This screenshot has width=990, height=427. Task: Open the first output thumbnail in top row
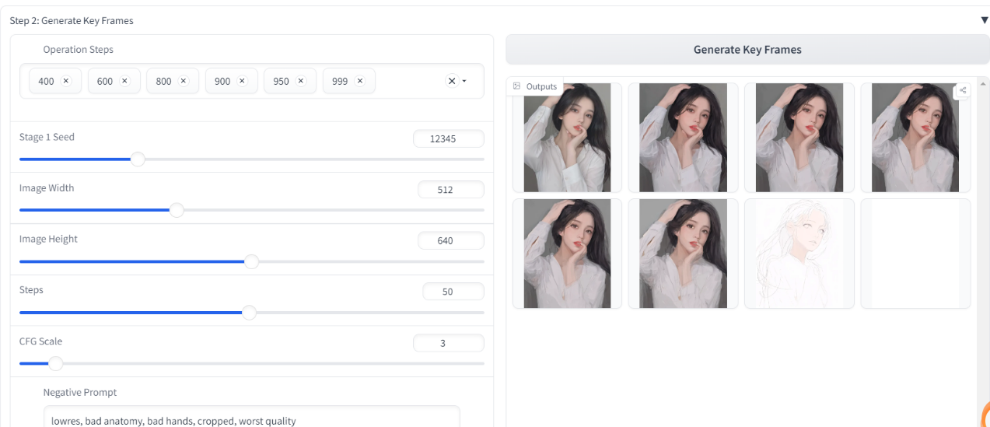click(567, 138)
